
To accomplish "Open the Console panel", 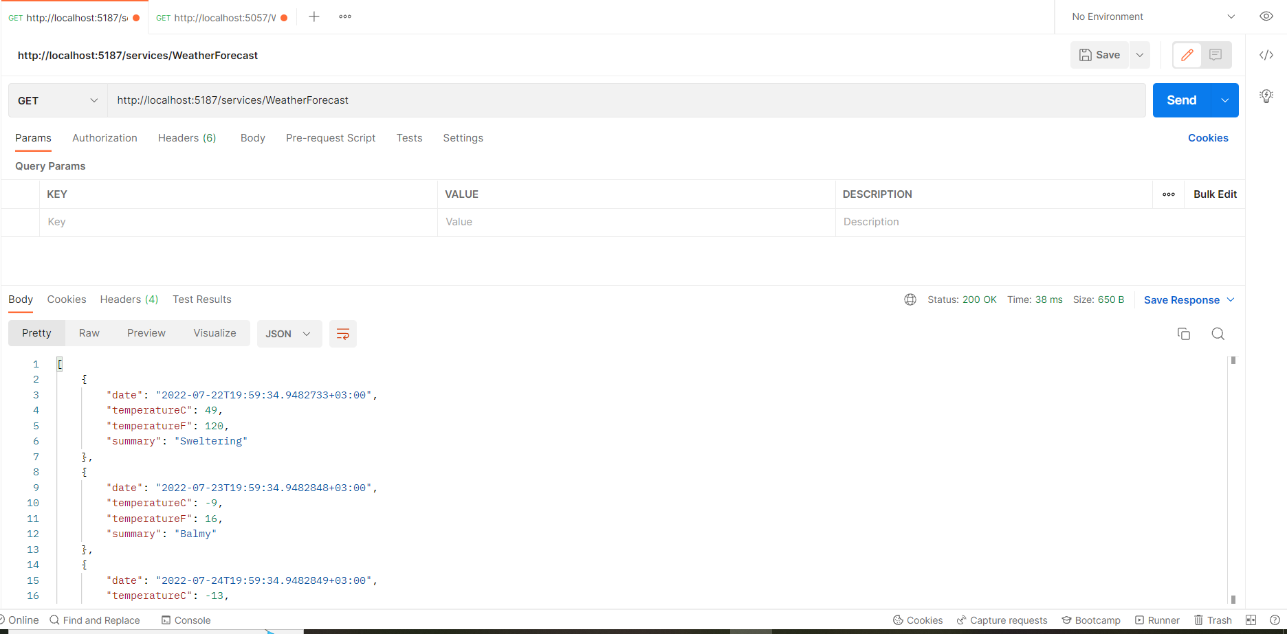I will coord(186,620).
